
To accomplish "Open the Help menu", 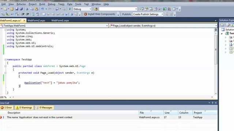I will [x=106, y=4].
